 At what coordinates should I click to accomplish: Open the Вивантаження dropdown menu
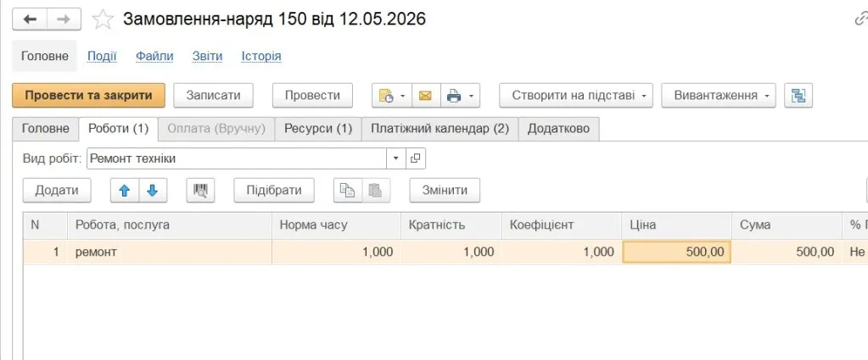point(719,96)
